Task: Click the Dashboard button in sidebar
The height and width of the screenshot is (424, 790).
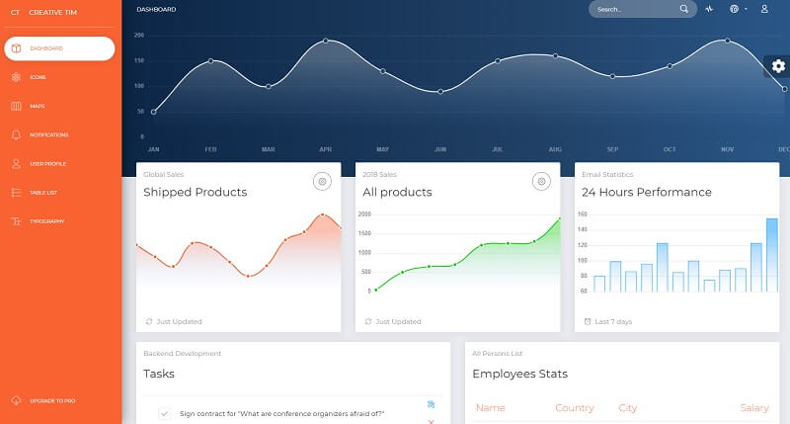Action: pyautogui.click(x=58, y=48)
